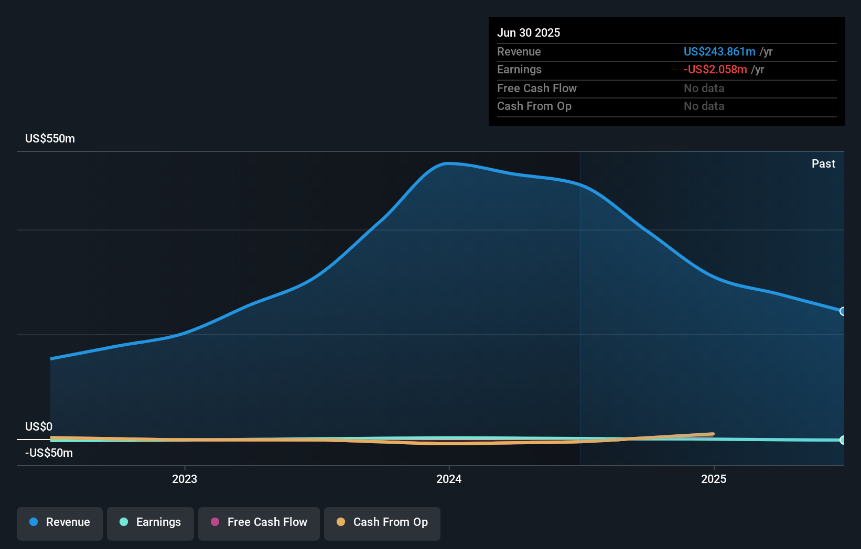The width and height of the screenshot is (861, 549).
Task: Click the US$243.861m revenue value
Action: pyautogui.click(x=719, y=51)
